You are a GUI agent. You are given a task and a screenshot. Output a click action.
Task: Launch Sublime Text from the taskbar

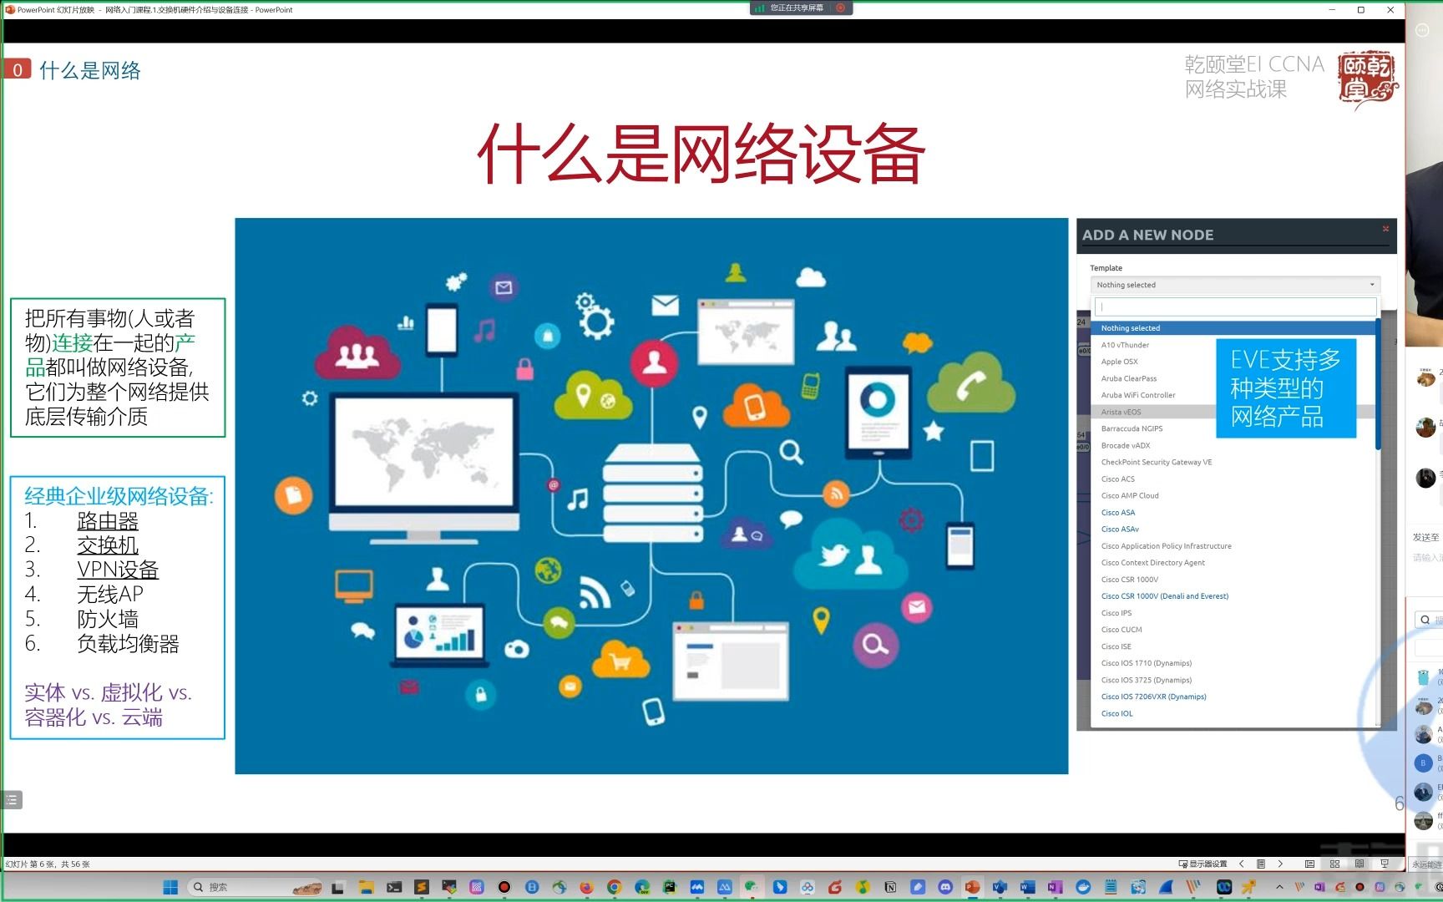pos(422,887)
